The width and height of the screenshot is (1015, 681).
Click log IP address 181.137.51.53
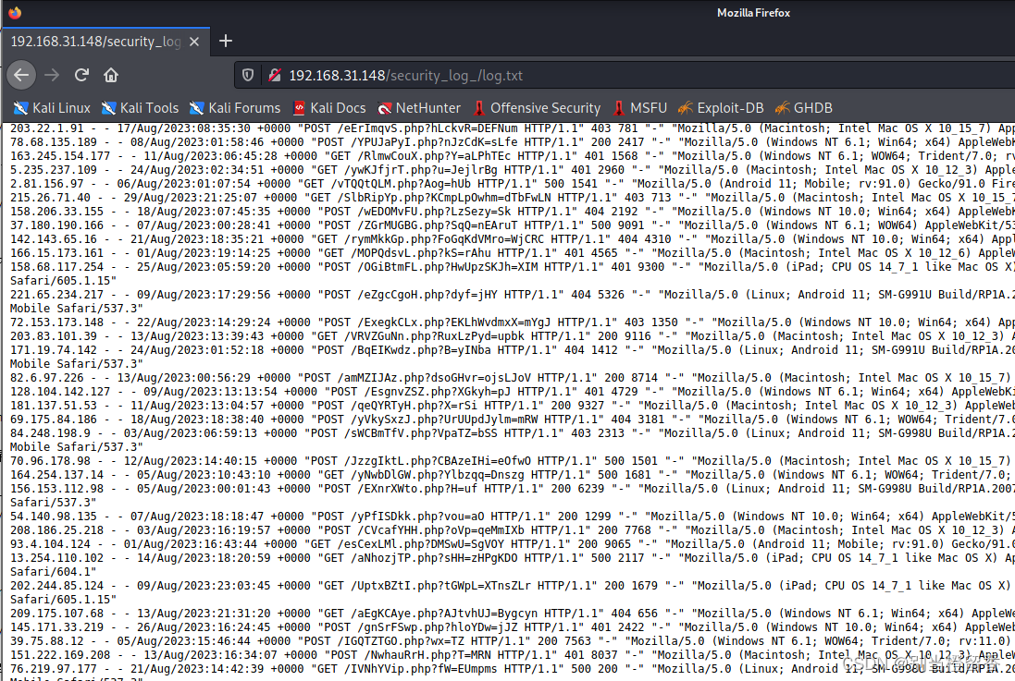click(x=53, y=406)
